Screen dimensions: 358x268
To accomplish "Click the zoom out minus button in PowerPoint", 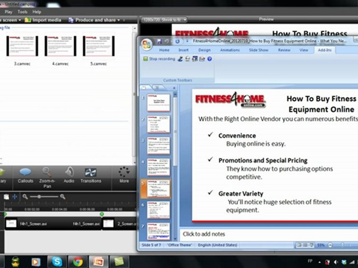I will [x=330, y=245].
